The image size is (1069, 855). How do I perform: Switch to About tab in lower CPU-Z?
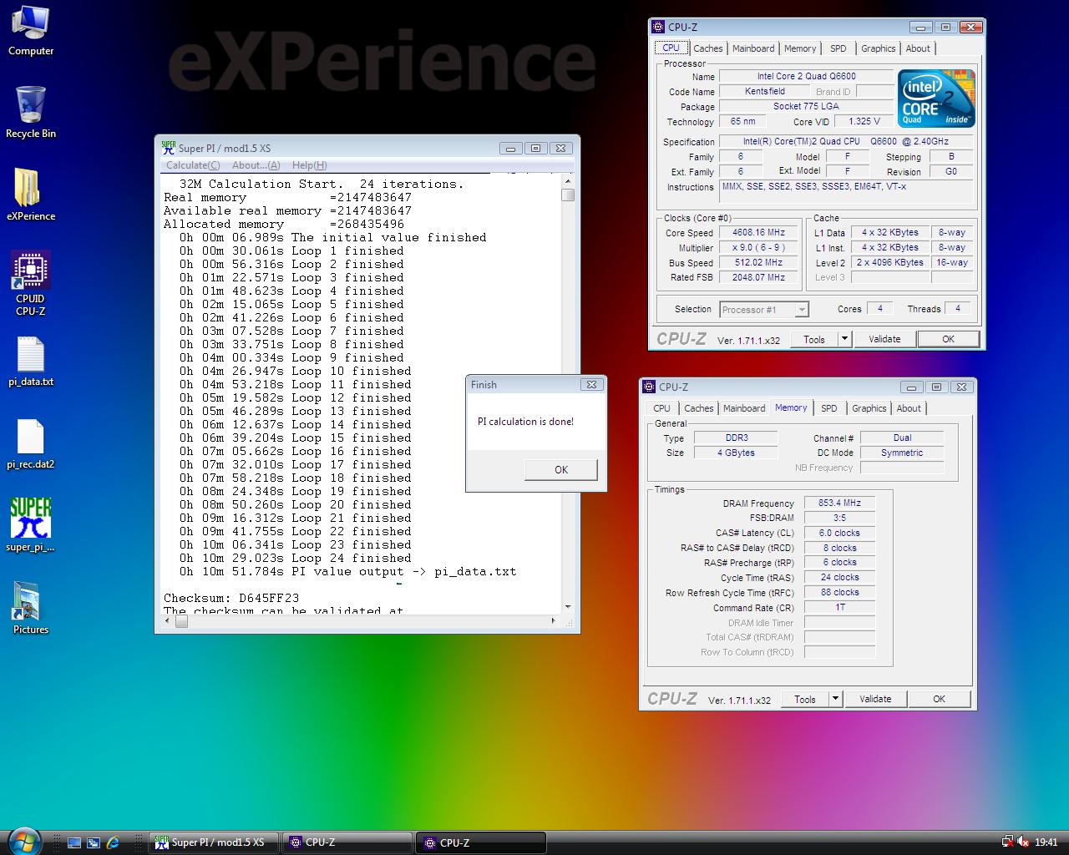click(909, 408)
